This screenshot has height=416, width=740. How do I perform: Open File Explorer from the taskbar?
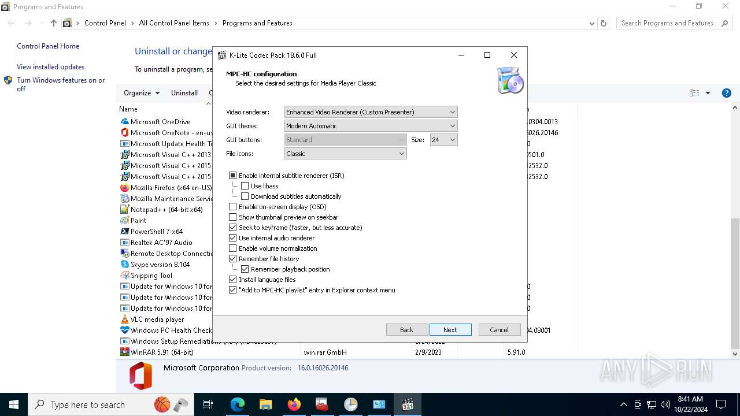(265, 404)
